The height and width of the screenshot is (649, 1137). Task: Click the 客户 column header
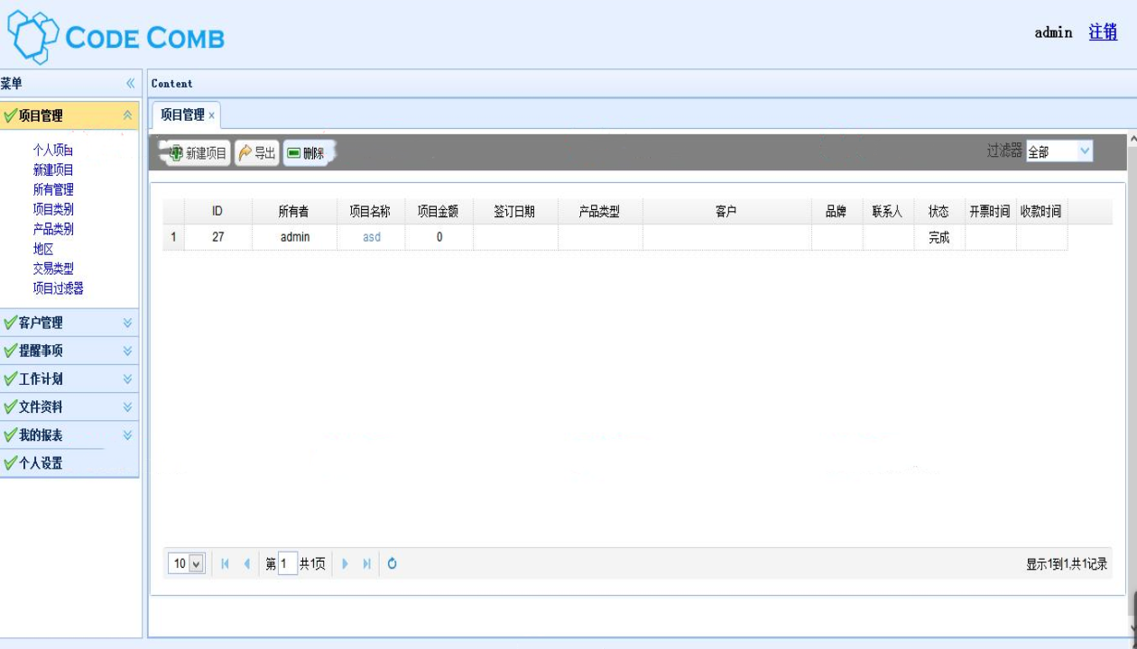[727, 212]
